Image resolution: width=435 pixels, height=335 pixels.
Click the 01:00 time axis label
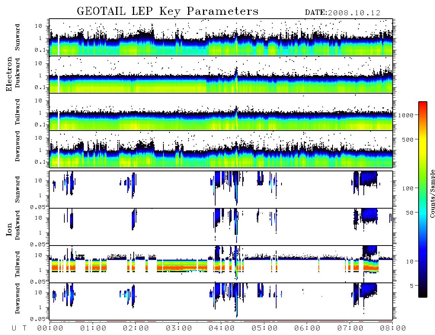click(93, 329)
